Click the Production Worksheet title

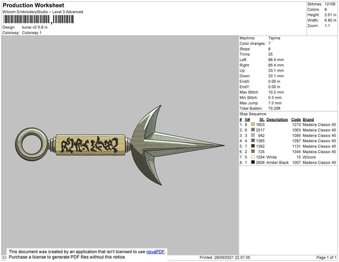pos(33,5)
